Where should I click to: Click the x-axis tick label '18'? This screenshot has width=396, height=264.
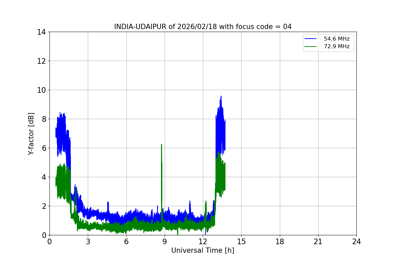coord(280,242)
